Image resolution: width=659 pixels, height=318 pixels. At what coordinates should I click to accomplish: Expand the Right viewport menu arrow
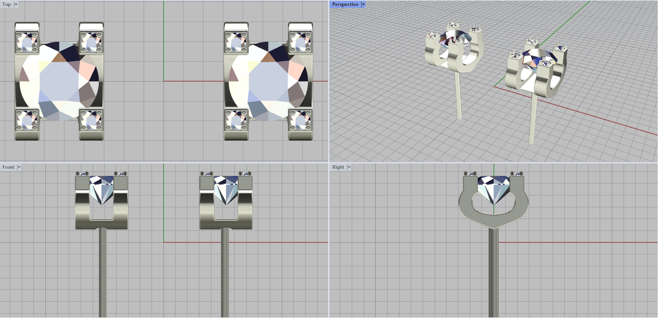[349, 167]
